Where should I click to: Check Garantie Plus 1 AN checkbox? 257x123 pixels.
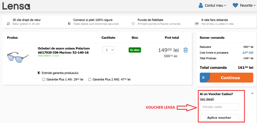point(44,79)
